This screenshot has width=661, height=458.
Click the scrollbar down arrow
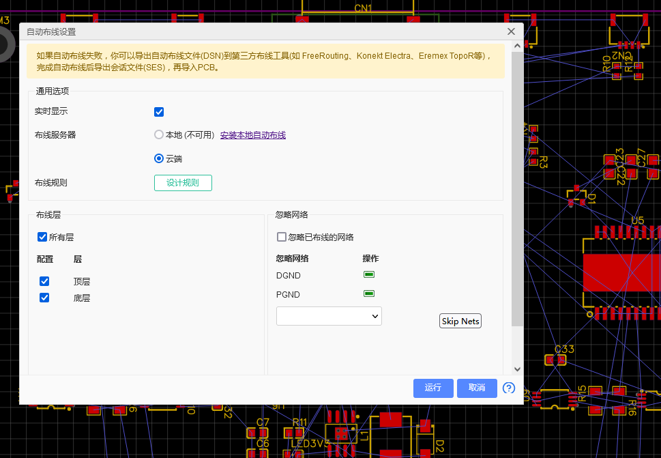click(x=517, y=369)
